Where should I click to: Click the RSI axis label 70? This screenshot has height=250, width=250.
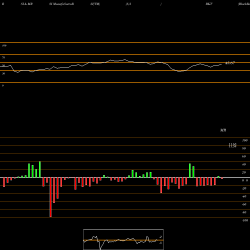[3, 57]
